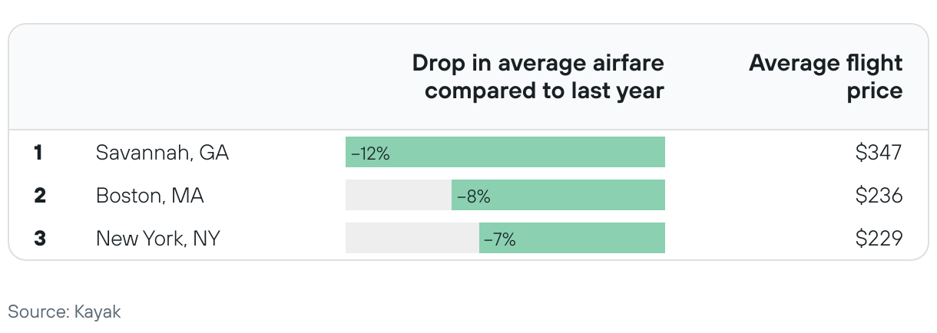Select the $229 average flight price
The image size is (937, 333).
[x=879, y=239]
